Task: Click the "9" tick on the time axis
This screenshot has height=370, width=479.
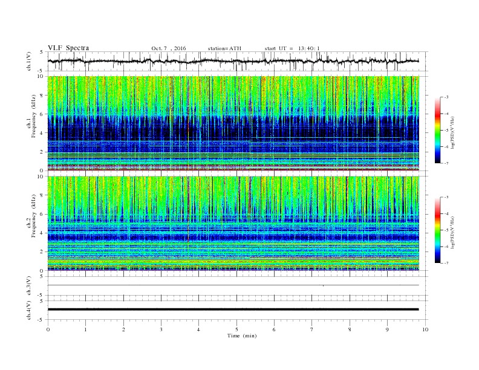Action: 387,329
